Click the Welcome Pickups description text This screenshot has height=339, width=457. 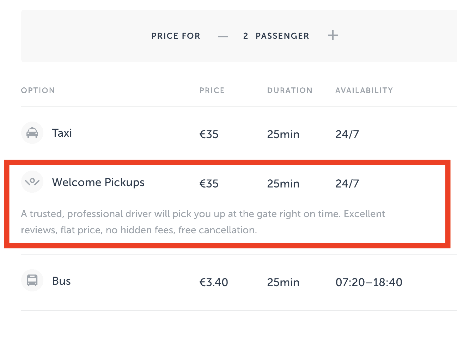click(203, 222)
